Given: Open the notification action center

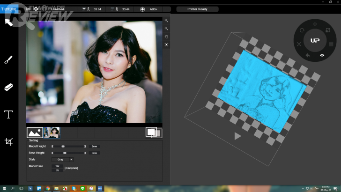Looking at the screenshot, I should click(335, 189).
